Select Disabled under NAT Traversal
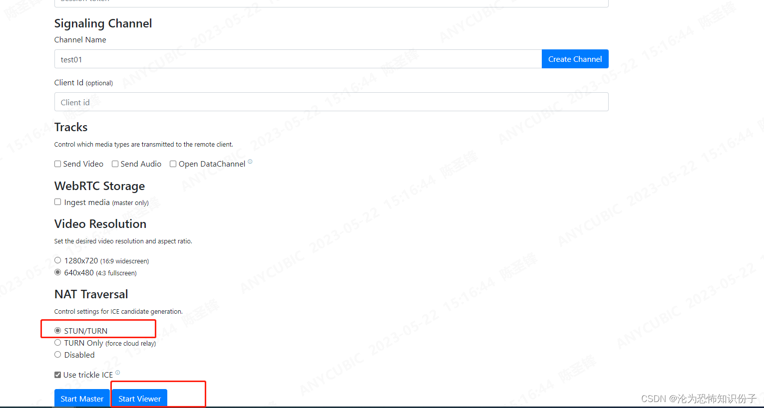 click(57, 354)
